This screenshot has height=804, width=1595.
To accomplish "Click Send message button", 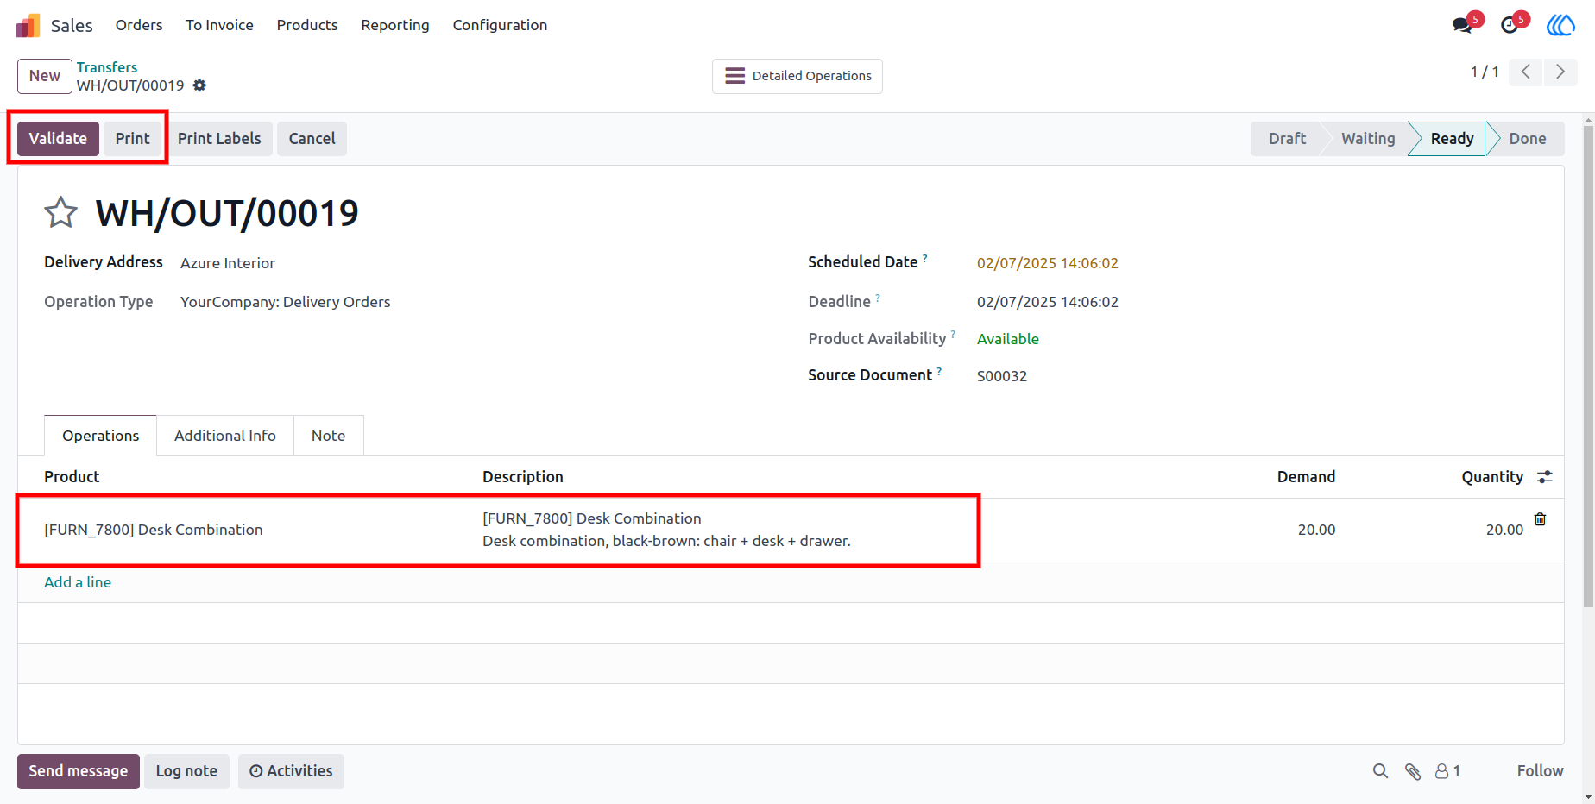I will [78, 771].
